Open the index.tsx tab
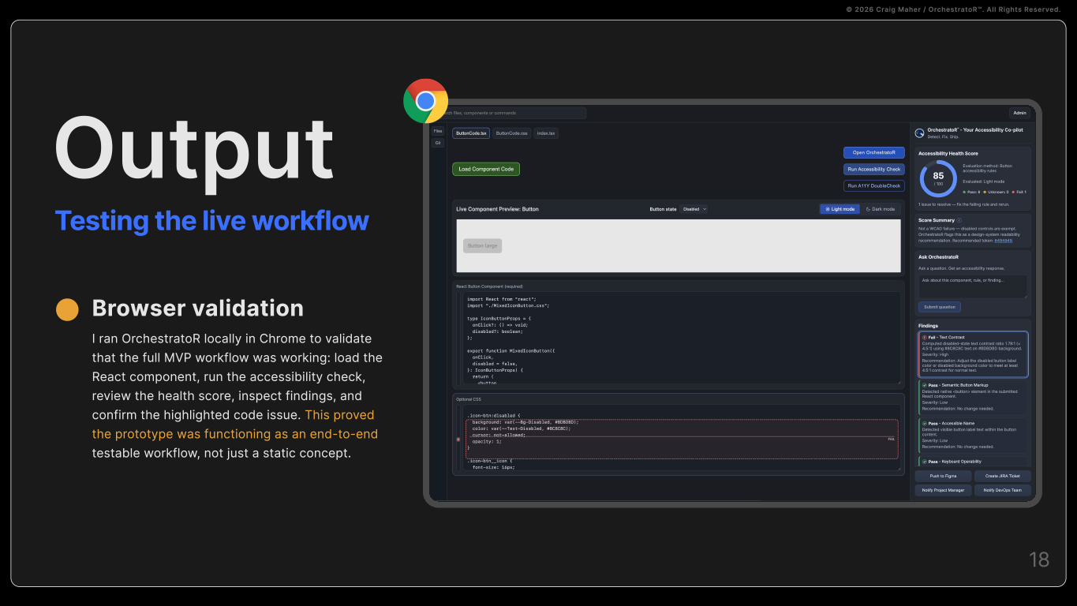This screenshot has height=606, width=1077. (546, 133)
